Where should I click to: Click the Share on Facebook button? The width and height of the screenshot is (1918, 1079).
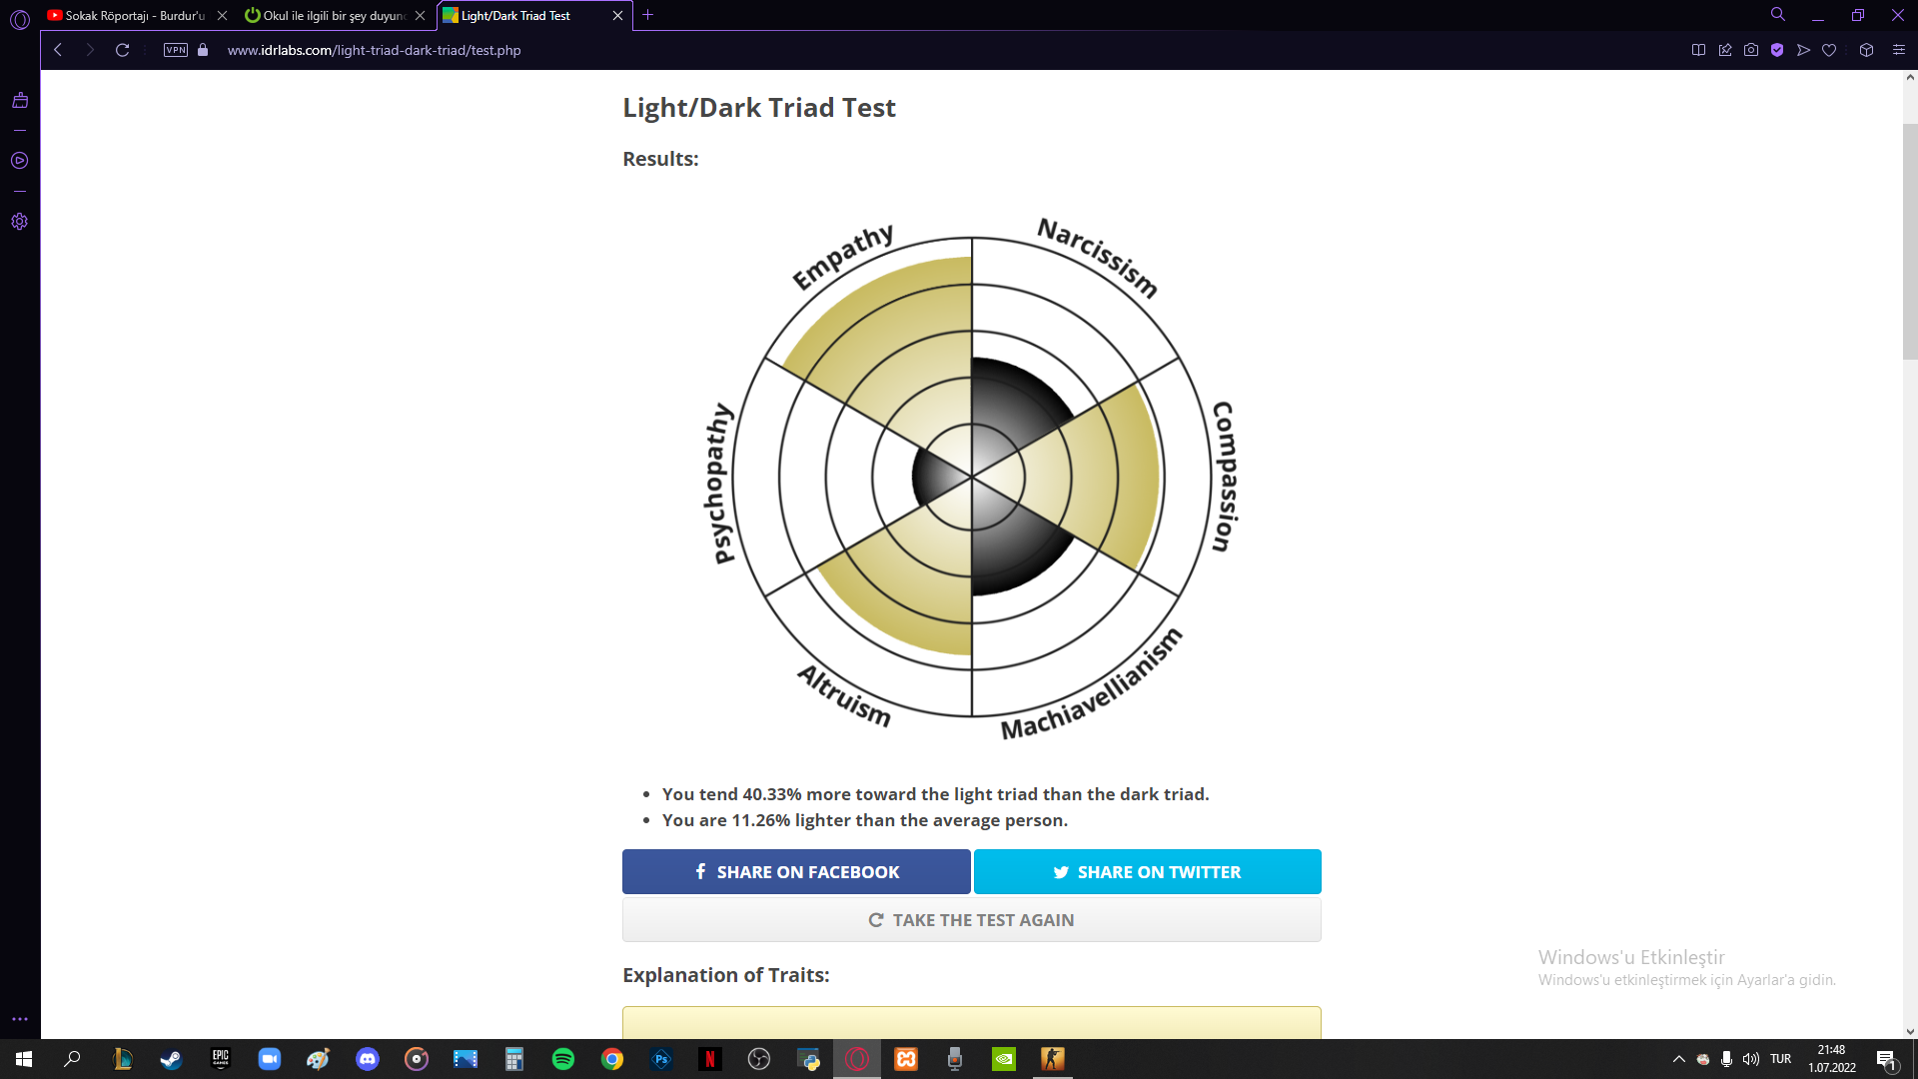[796, 872]
